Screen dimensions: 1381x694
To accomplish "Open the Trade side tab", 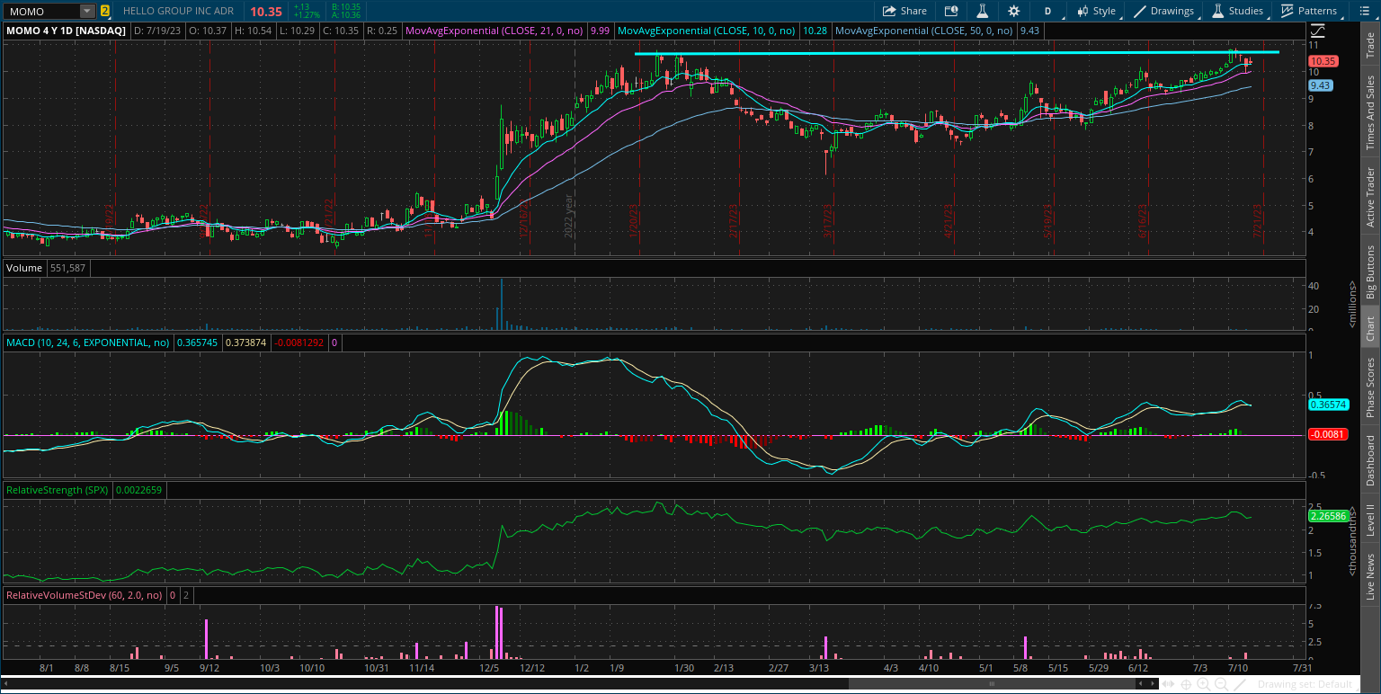I will click(x=1370, y=46).
